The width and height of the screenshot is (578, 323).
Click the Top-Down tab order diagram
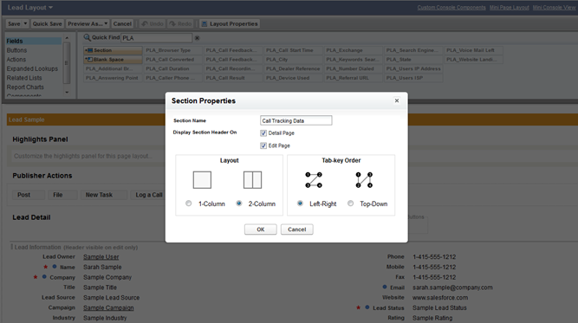point(364,180)
